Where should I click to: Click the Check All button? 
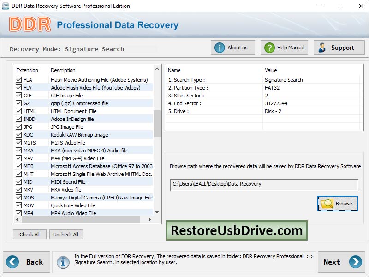click(x=30, y=235)
